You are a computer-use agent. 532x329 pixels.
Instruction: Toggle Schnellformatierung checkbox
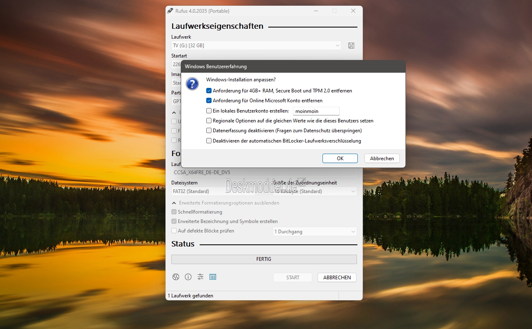pos(174,212)
